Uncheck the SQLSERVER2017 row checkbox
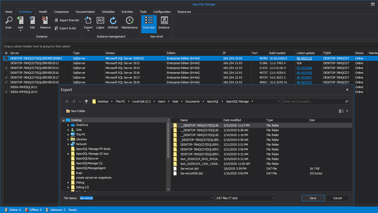 click(x=6, y=77)
